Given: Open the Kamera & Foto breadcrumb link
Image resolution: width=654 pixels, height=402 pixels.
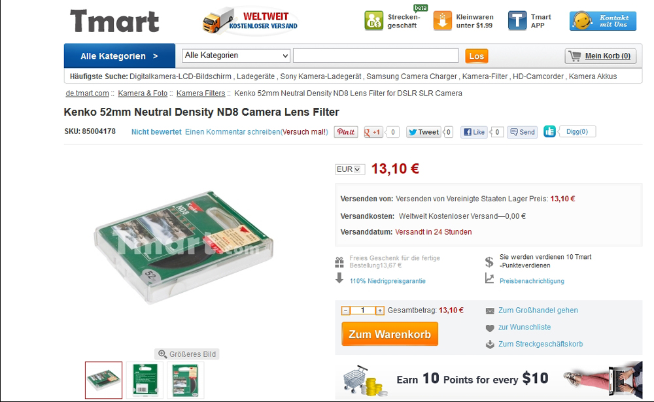Looking at the screenshot, I should (x=143, y=93).
